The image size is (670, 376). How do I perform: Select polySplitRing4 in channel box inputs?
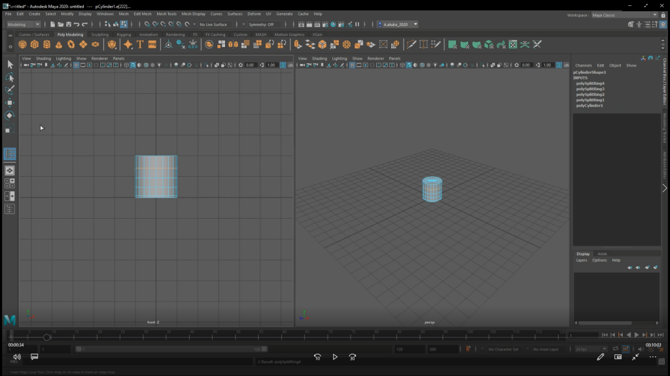click(x=590, y=84)
